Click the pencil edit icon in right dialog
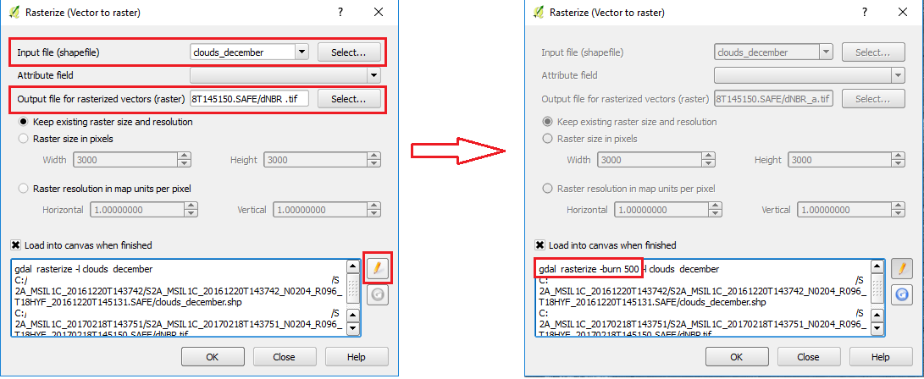The width and height of the screenshot is (924, 379). (902, 268)
